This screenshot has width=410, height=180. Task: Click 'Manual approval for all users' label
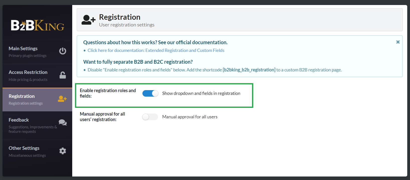[190, 117]
